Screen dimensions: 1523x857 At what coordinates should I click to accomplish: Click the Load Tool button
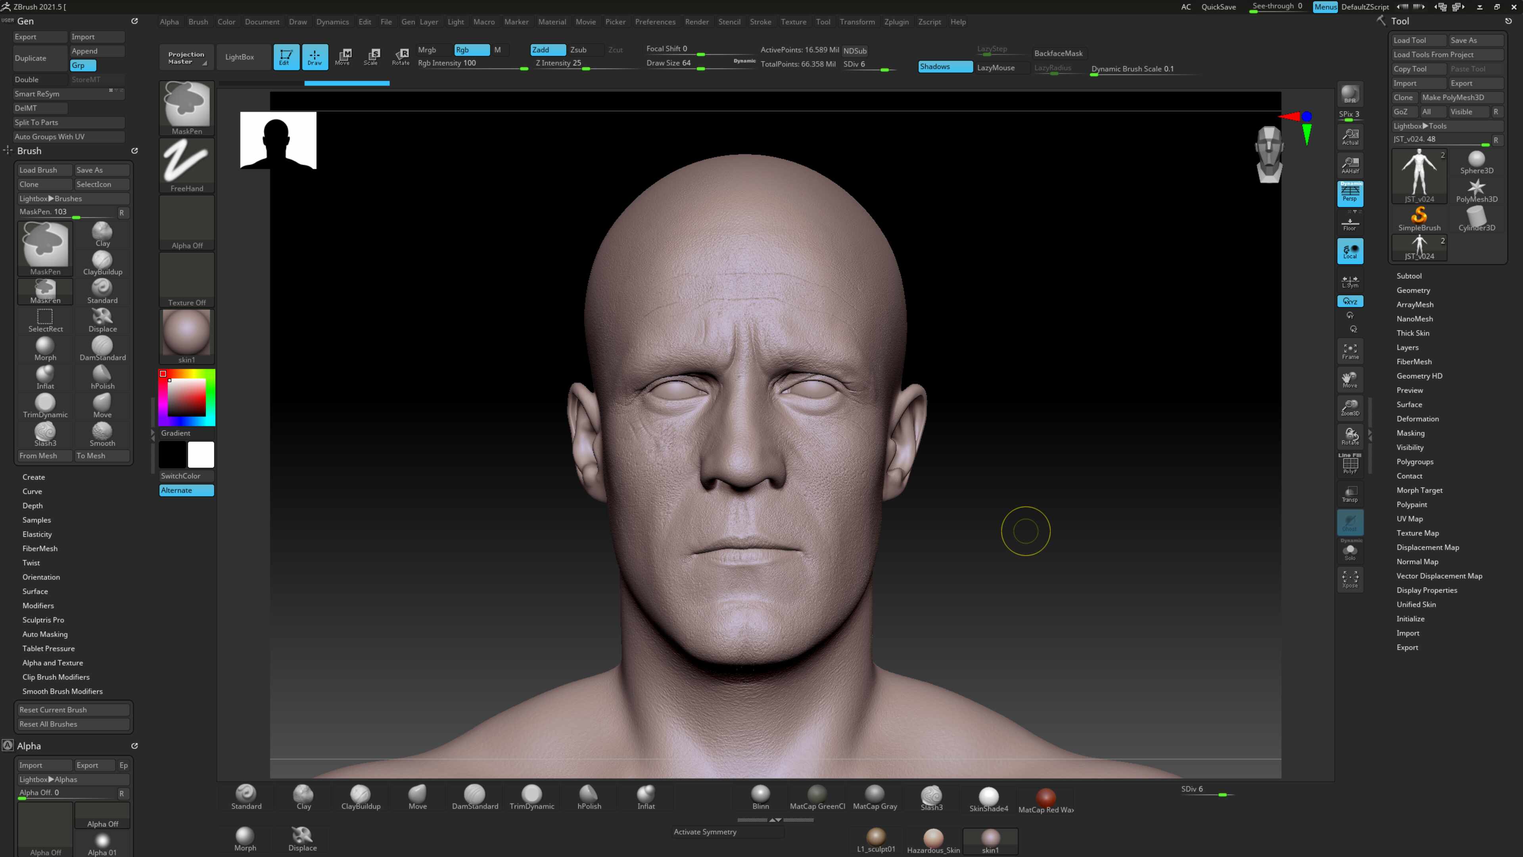(1419, 40)
